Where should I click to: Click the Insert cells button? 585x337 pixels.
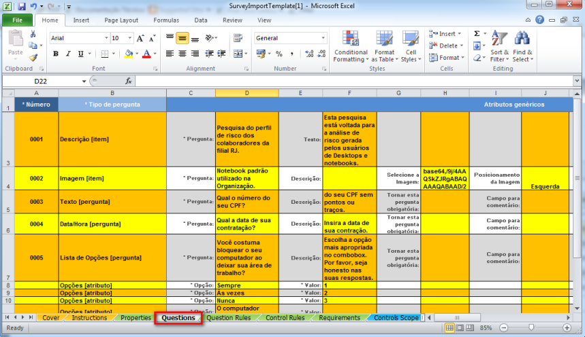tap(445, 33)
